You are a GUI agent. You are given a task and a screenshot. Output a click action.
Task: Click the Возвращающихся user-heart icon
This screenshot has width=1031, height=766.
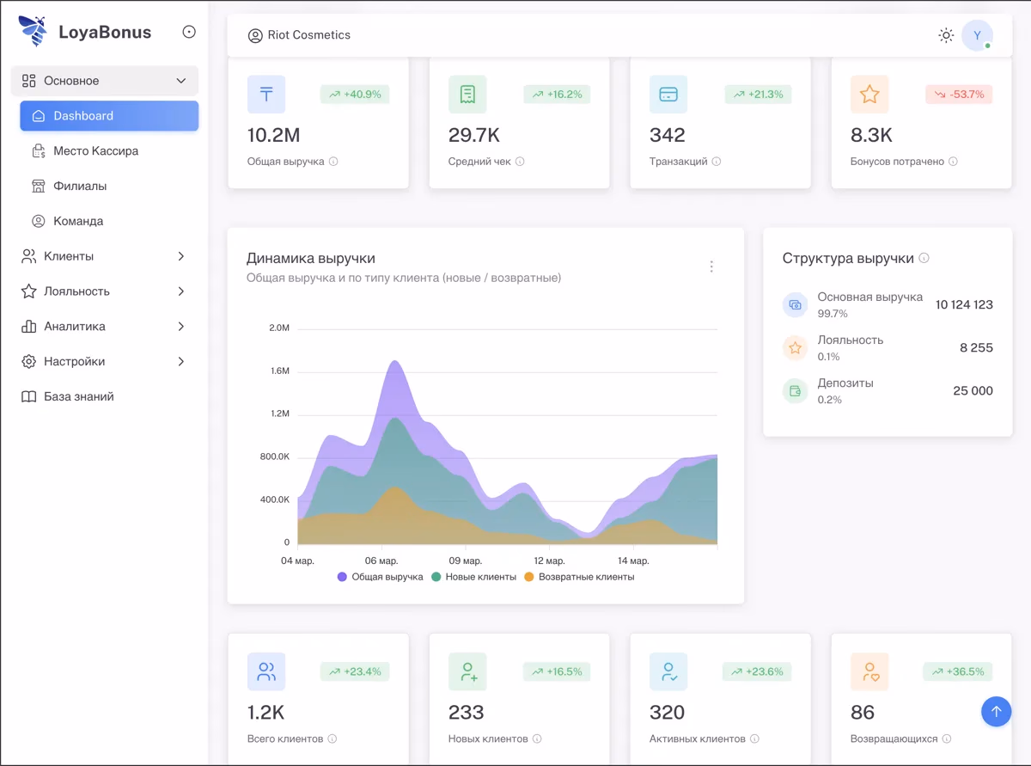[x=869, y=671]
